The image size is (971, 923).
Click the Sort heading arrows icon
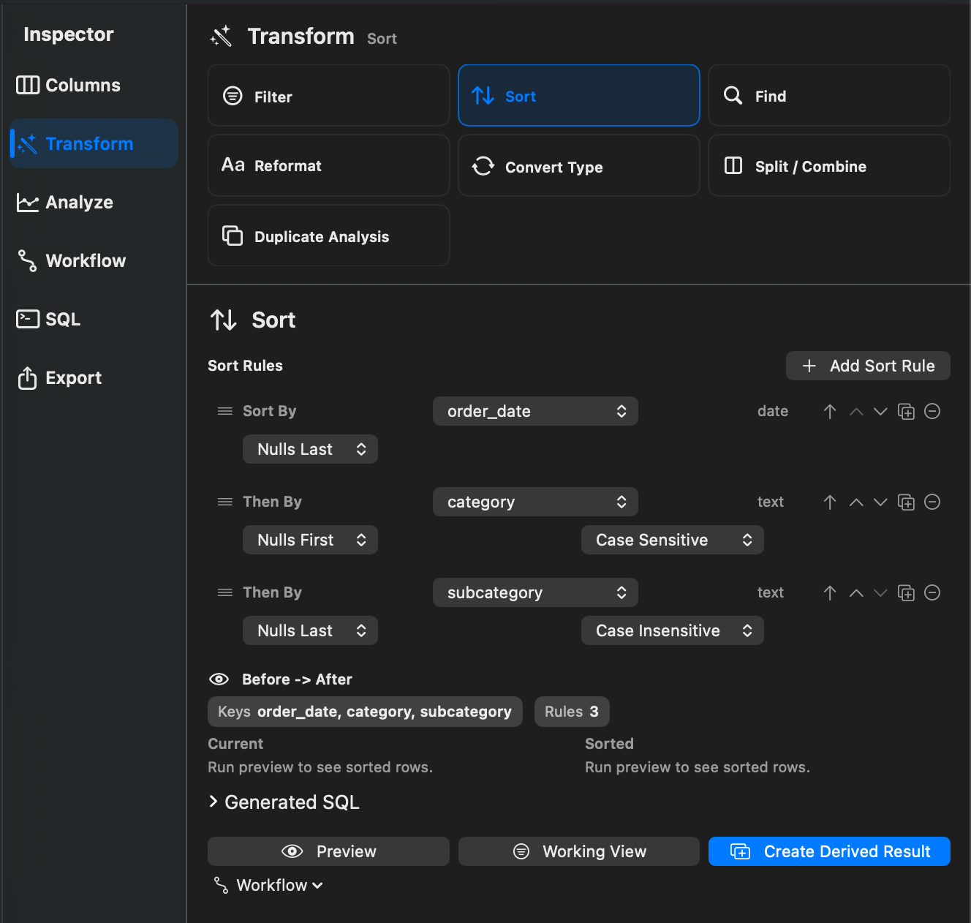[224, 320]
